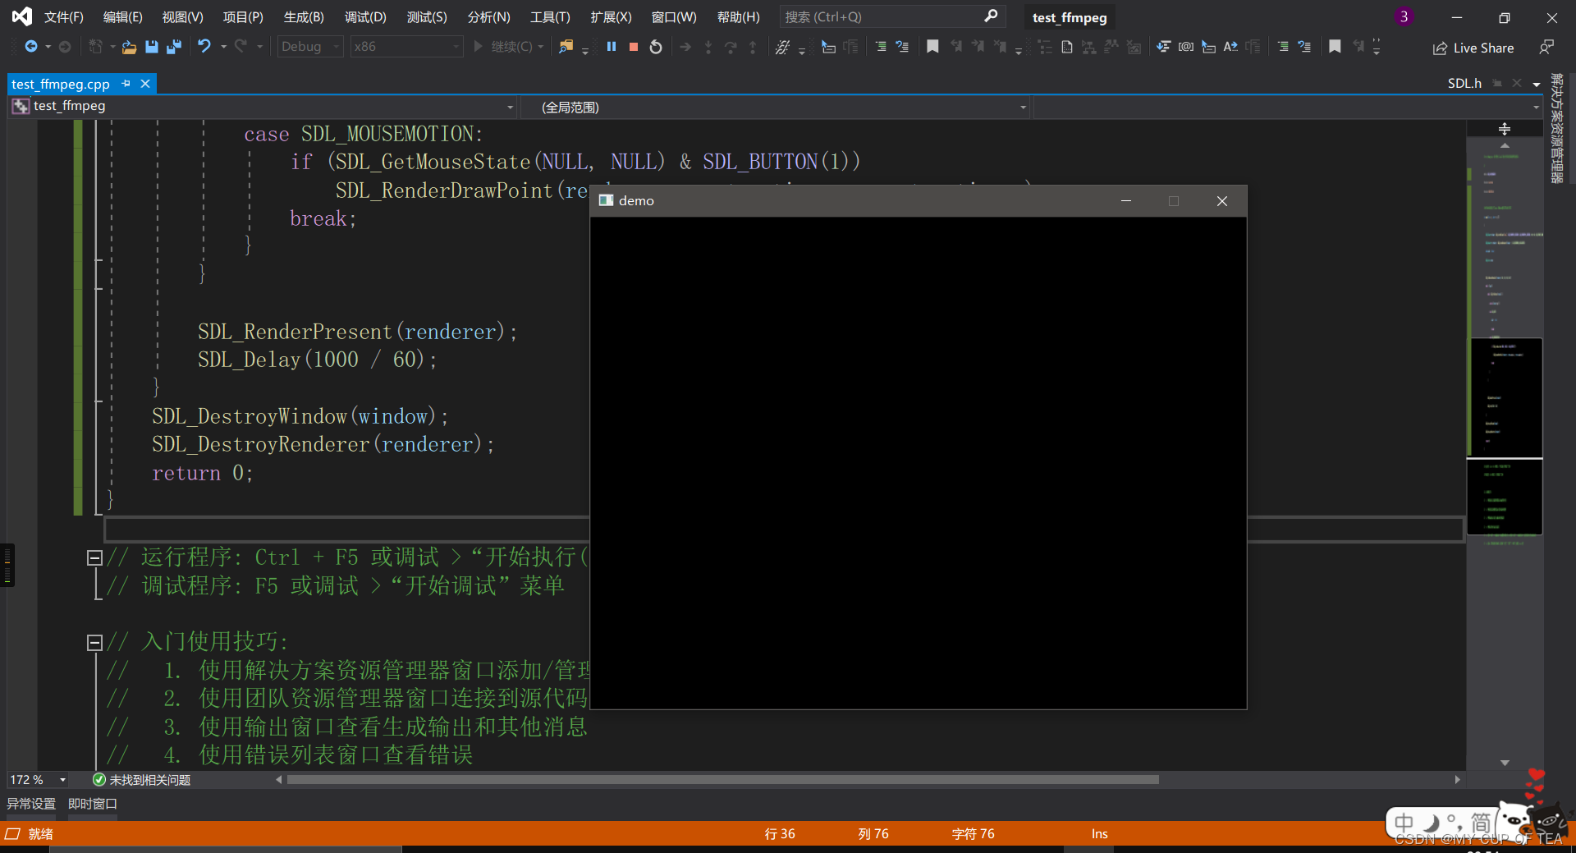Viewport: 1576px width, 853px height.
Task: Close the test_ffmpeg.cpp tab
Action: coord(145,84)
